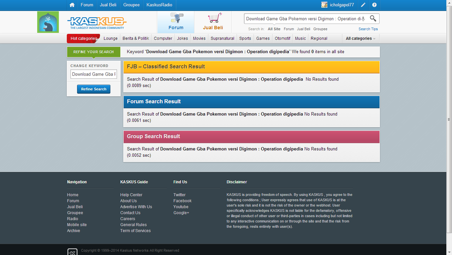Open the Help Center link
452x255 pixels.
(x=131, y=195)
